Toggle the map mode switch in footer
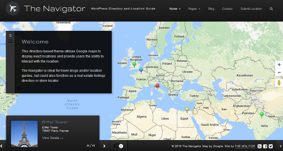Image resolution: width=283 pixels, height=151 pixels. tap(118, 146)
